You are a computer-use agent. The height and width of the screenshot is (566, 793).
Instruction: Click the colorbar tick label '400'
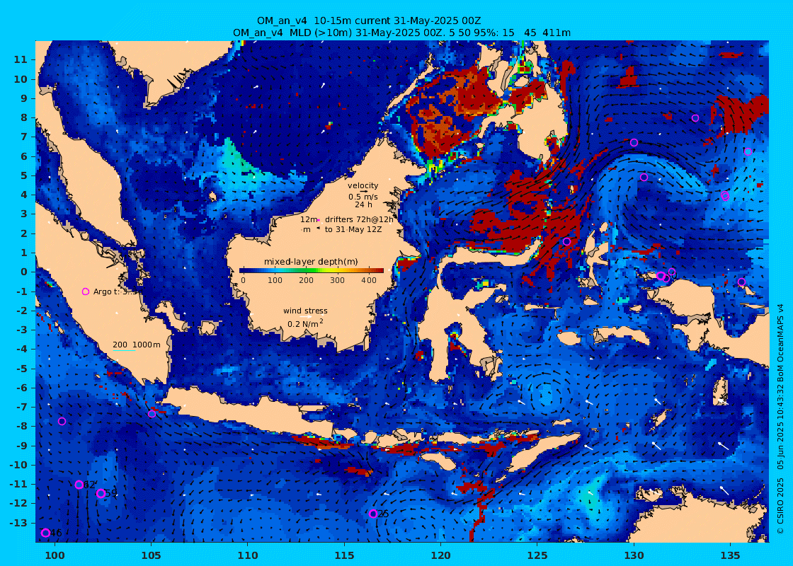pyautogui.click(x=369, y=280)
